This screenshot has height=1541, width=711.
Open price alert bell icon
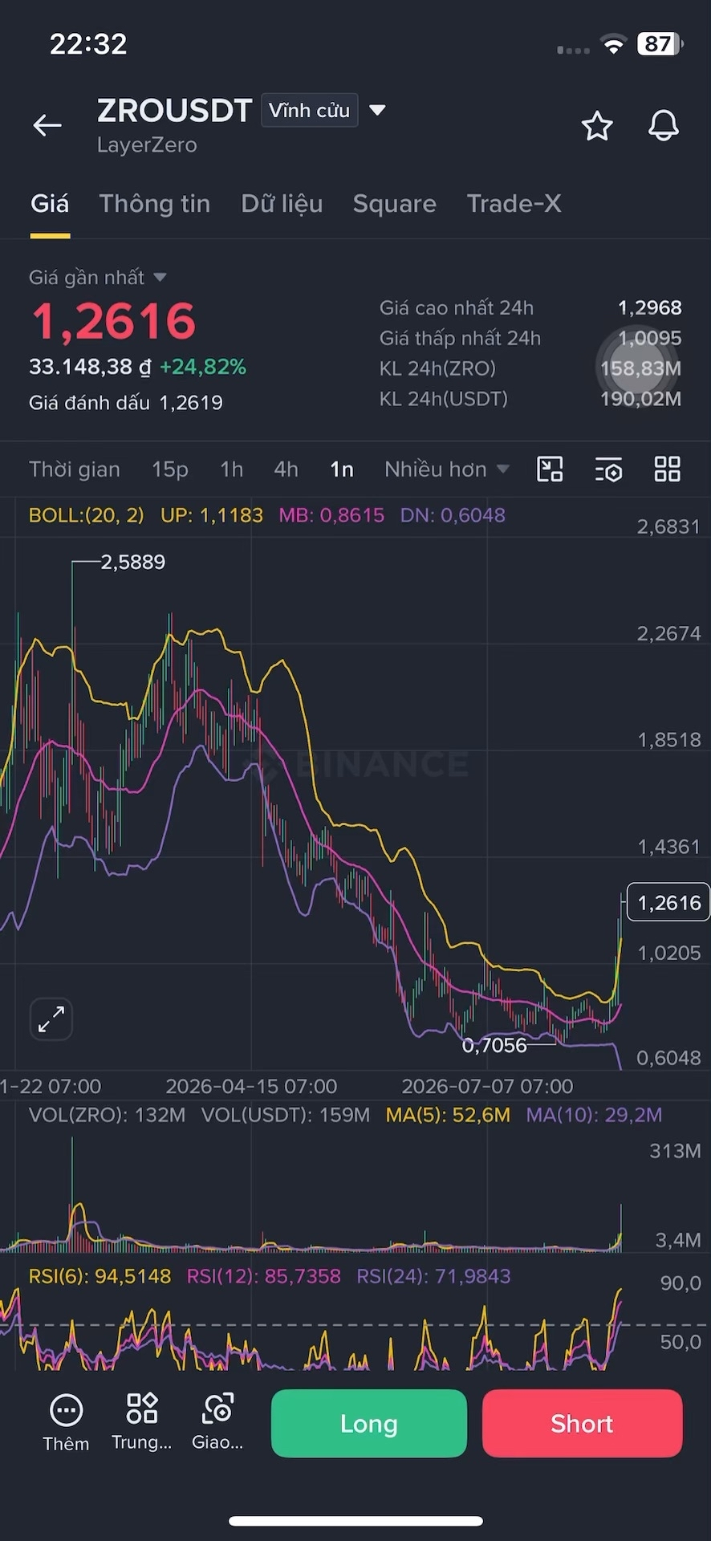664,126
